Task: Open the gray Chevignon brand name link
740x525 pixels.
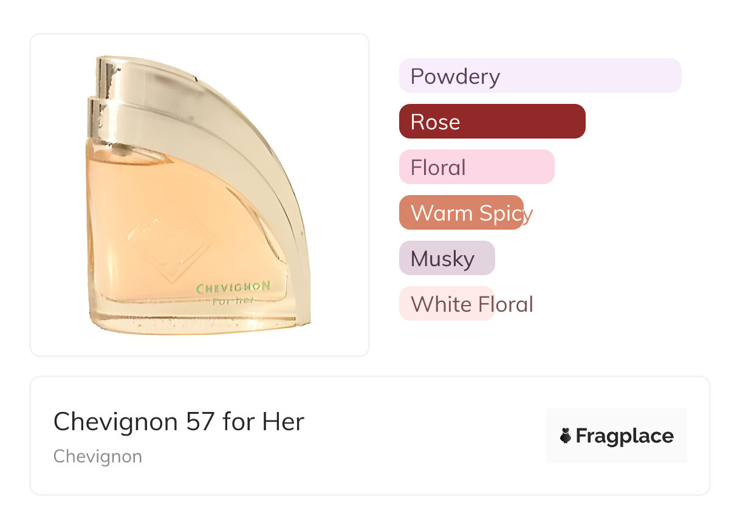Action: click(98, 456)
